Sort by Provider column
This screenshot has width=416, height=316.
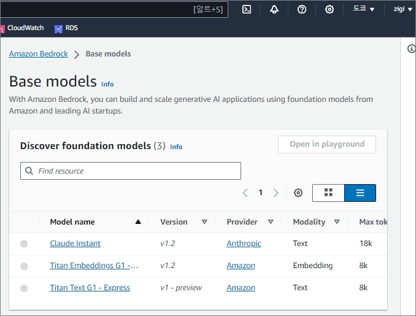(250, 222)
